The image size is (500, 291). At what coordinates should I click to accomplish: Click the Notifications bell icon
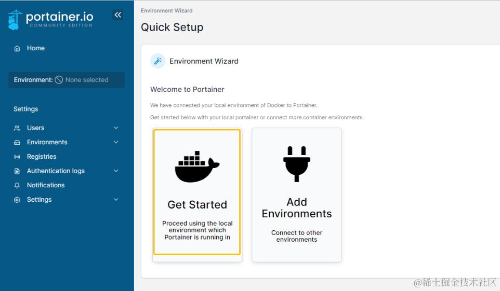[17, 185]
